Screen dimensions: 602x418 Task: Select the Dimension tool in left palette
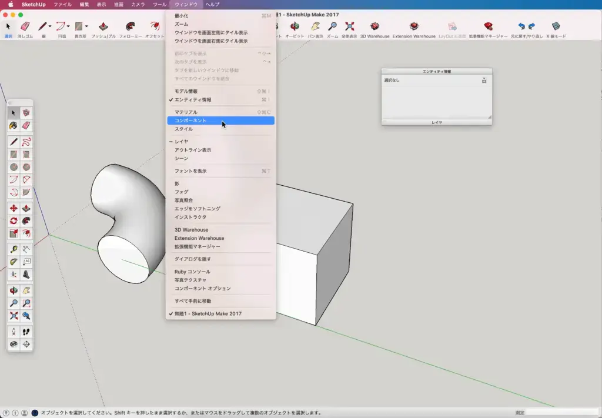tap(26, 249)
